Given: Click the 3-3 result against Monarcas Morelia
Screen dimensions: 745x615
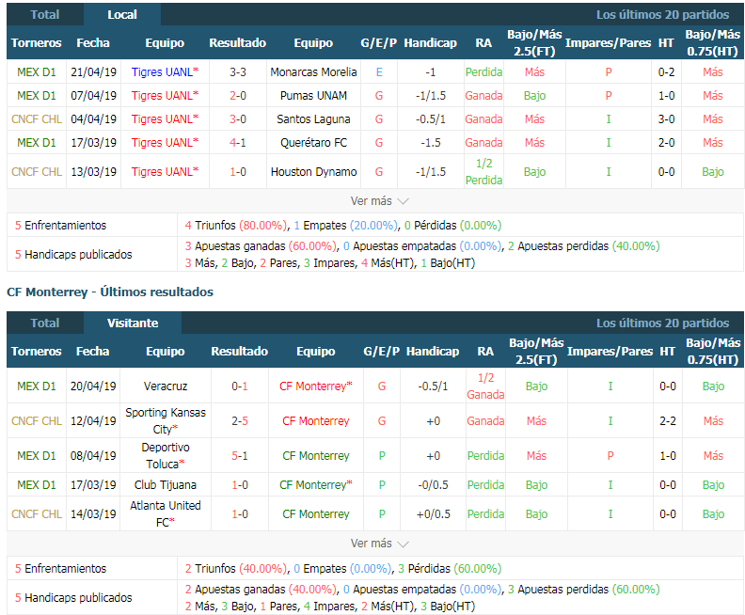Looking at the screenshot, I should [x=238, y=72].
